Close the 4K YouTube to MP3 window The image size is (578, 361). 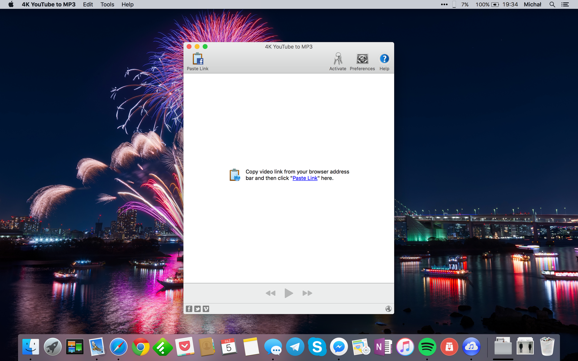(x=189, y=47)
